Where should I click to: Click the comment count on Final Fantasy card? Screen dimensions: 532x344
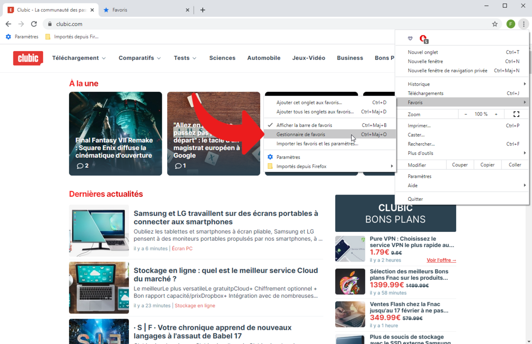click(x=82, y=166)
